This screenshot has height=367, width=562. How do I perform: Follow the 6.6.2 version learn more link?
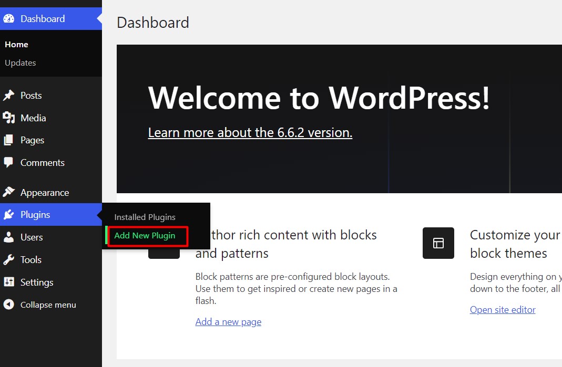point(250,132)
